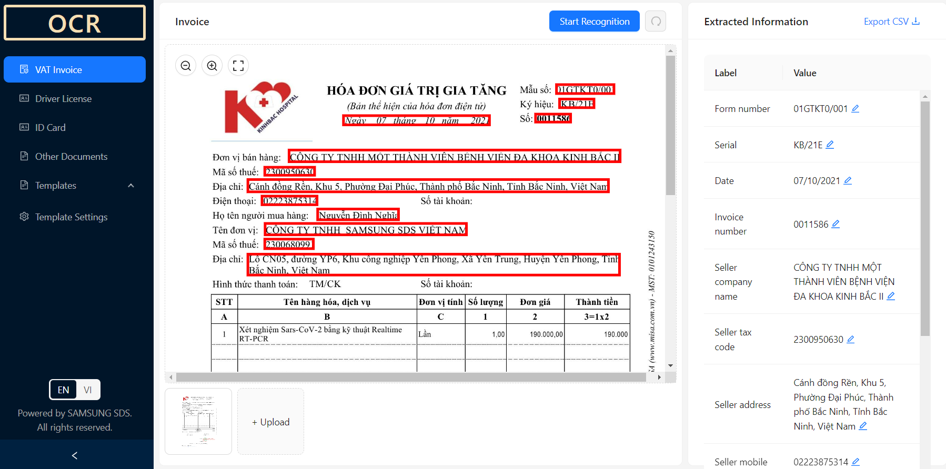Select the invoice page thumbnail
Screen dimensions: 946x469
point(198,421)
